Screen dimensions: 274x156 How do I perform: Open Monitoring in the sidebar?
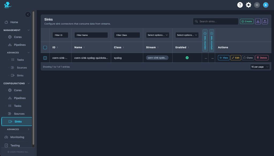click(x=17, y=137)
